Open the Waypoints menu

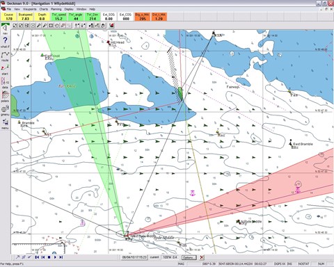coord(30,9)
